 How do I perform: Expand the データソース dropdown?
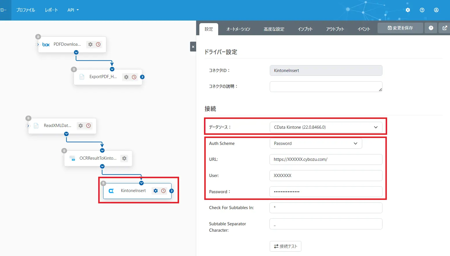(x=326, y=127)
